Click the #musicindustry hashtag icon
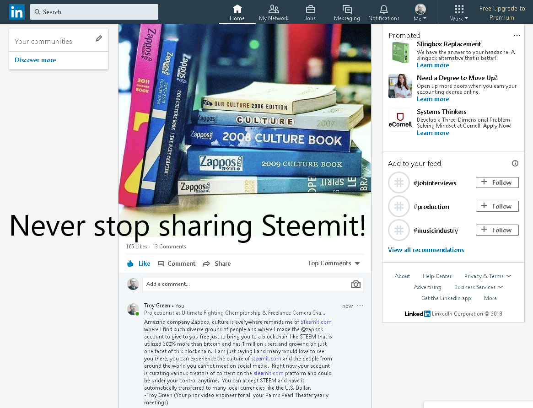Image resolution: width=533 pixels, height=408 pixels. pos(399,231)
